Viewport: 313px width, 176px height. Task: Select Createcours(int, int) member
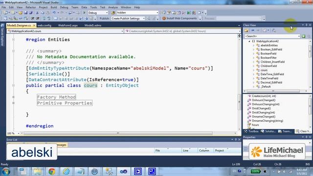coord(264,96)
